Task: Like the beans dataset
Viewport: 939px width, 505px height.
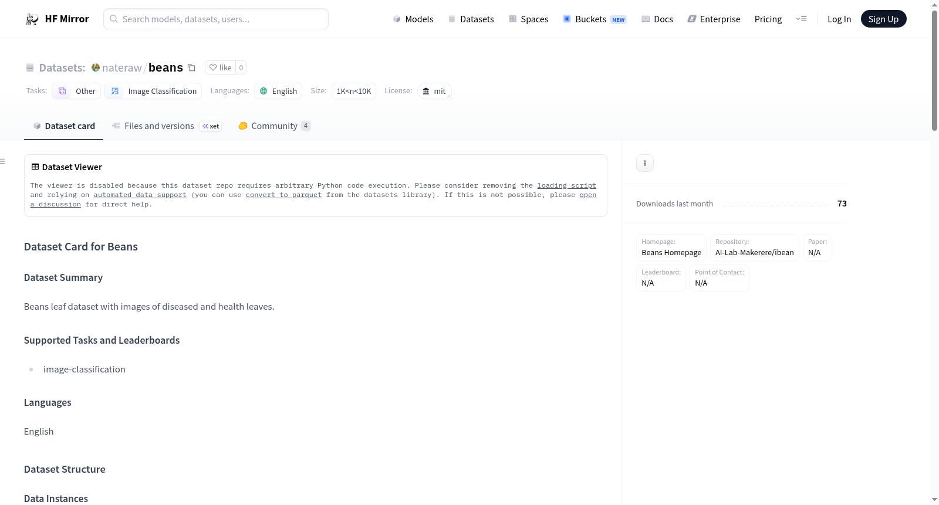Action: tap(220, 67)
